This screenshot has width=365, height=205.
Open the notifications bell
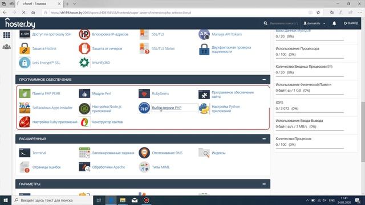pos(334,23)
